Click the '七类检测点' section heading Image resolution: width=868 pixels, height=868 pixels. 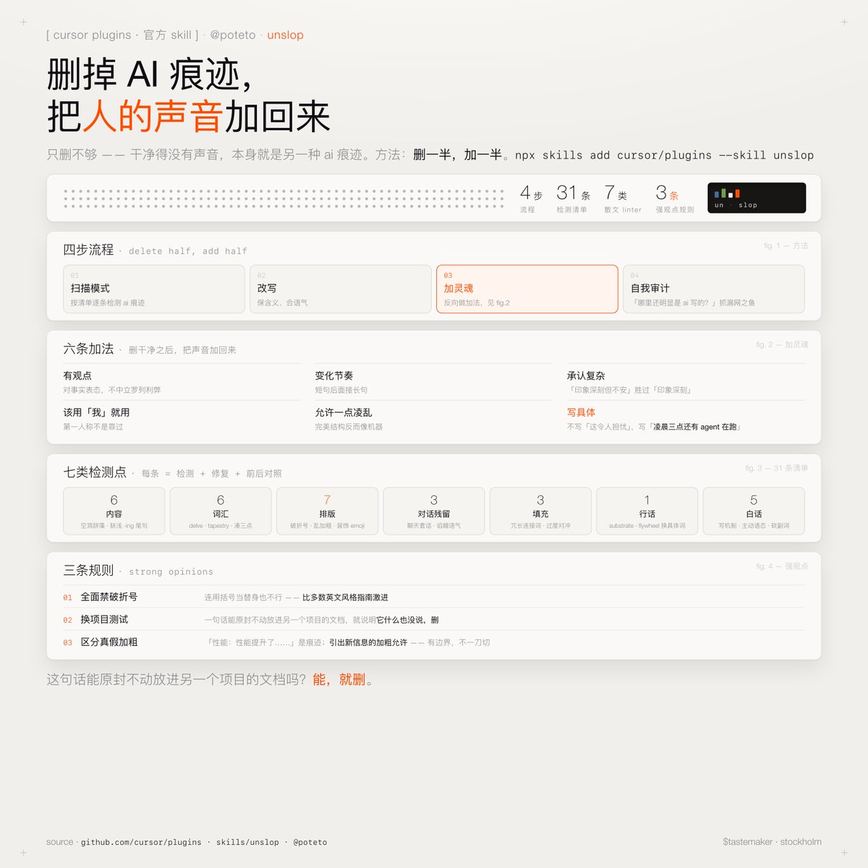(95, 472)
